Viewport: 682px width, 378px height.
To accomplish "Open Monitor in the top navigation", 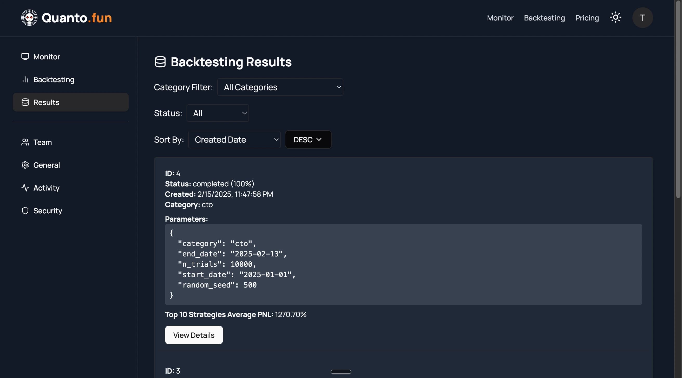I will tap(500, 18).
